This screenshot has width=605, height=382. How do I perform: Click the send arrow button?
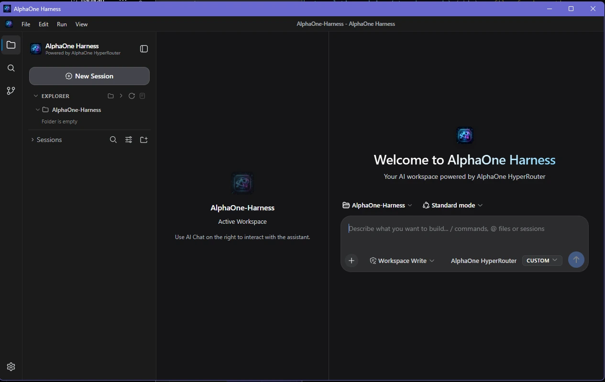(x=576, y=260)
